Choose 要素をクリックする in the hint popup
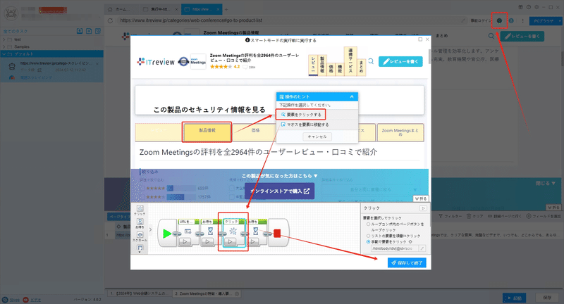This screenshot has height=304, width=564. click(301, 115)
